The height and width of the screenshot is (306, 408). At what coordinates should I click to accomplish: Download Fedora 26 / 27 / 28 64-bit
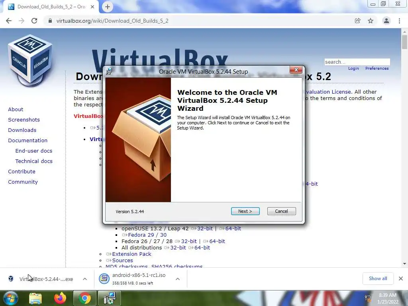(x=217, y=241)
